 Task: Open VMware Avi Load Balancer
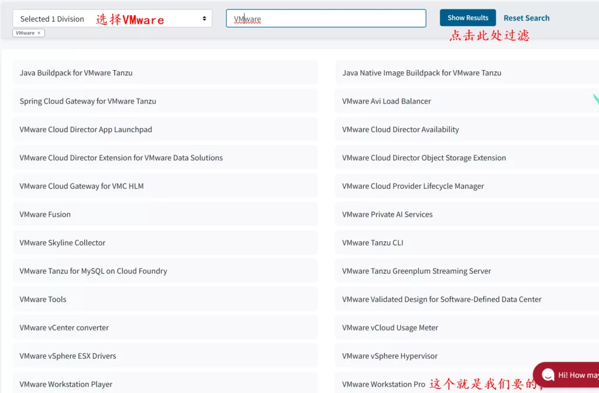pos(387,101)
